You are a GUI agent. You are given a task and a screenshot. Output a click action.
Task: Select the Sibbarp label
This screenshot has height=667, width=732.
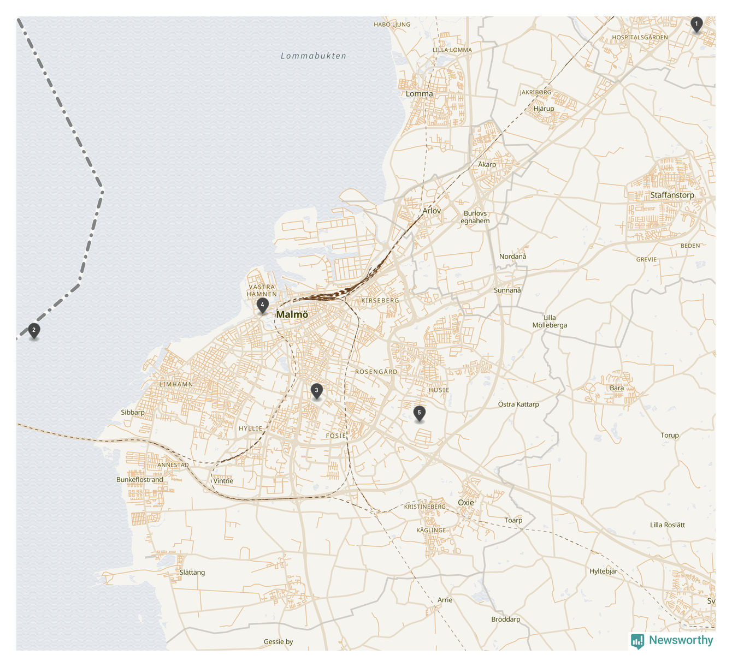coord(133,413)
